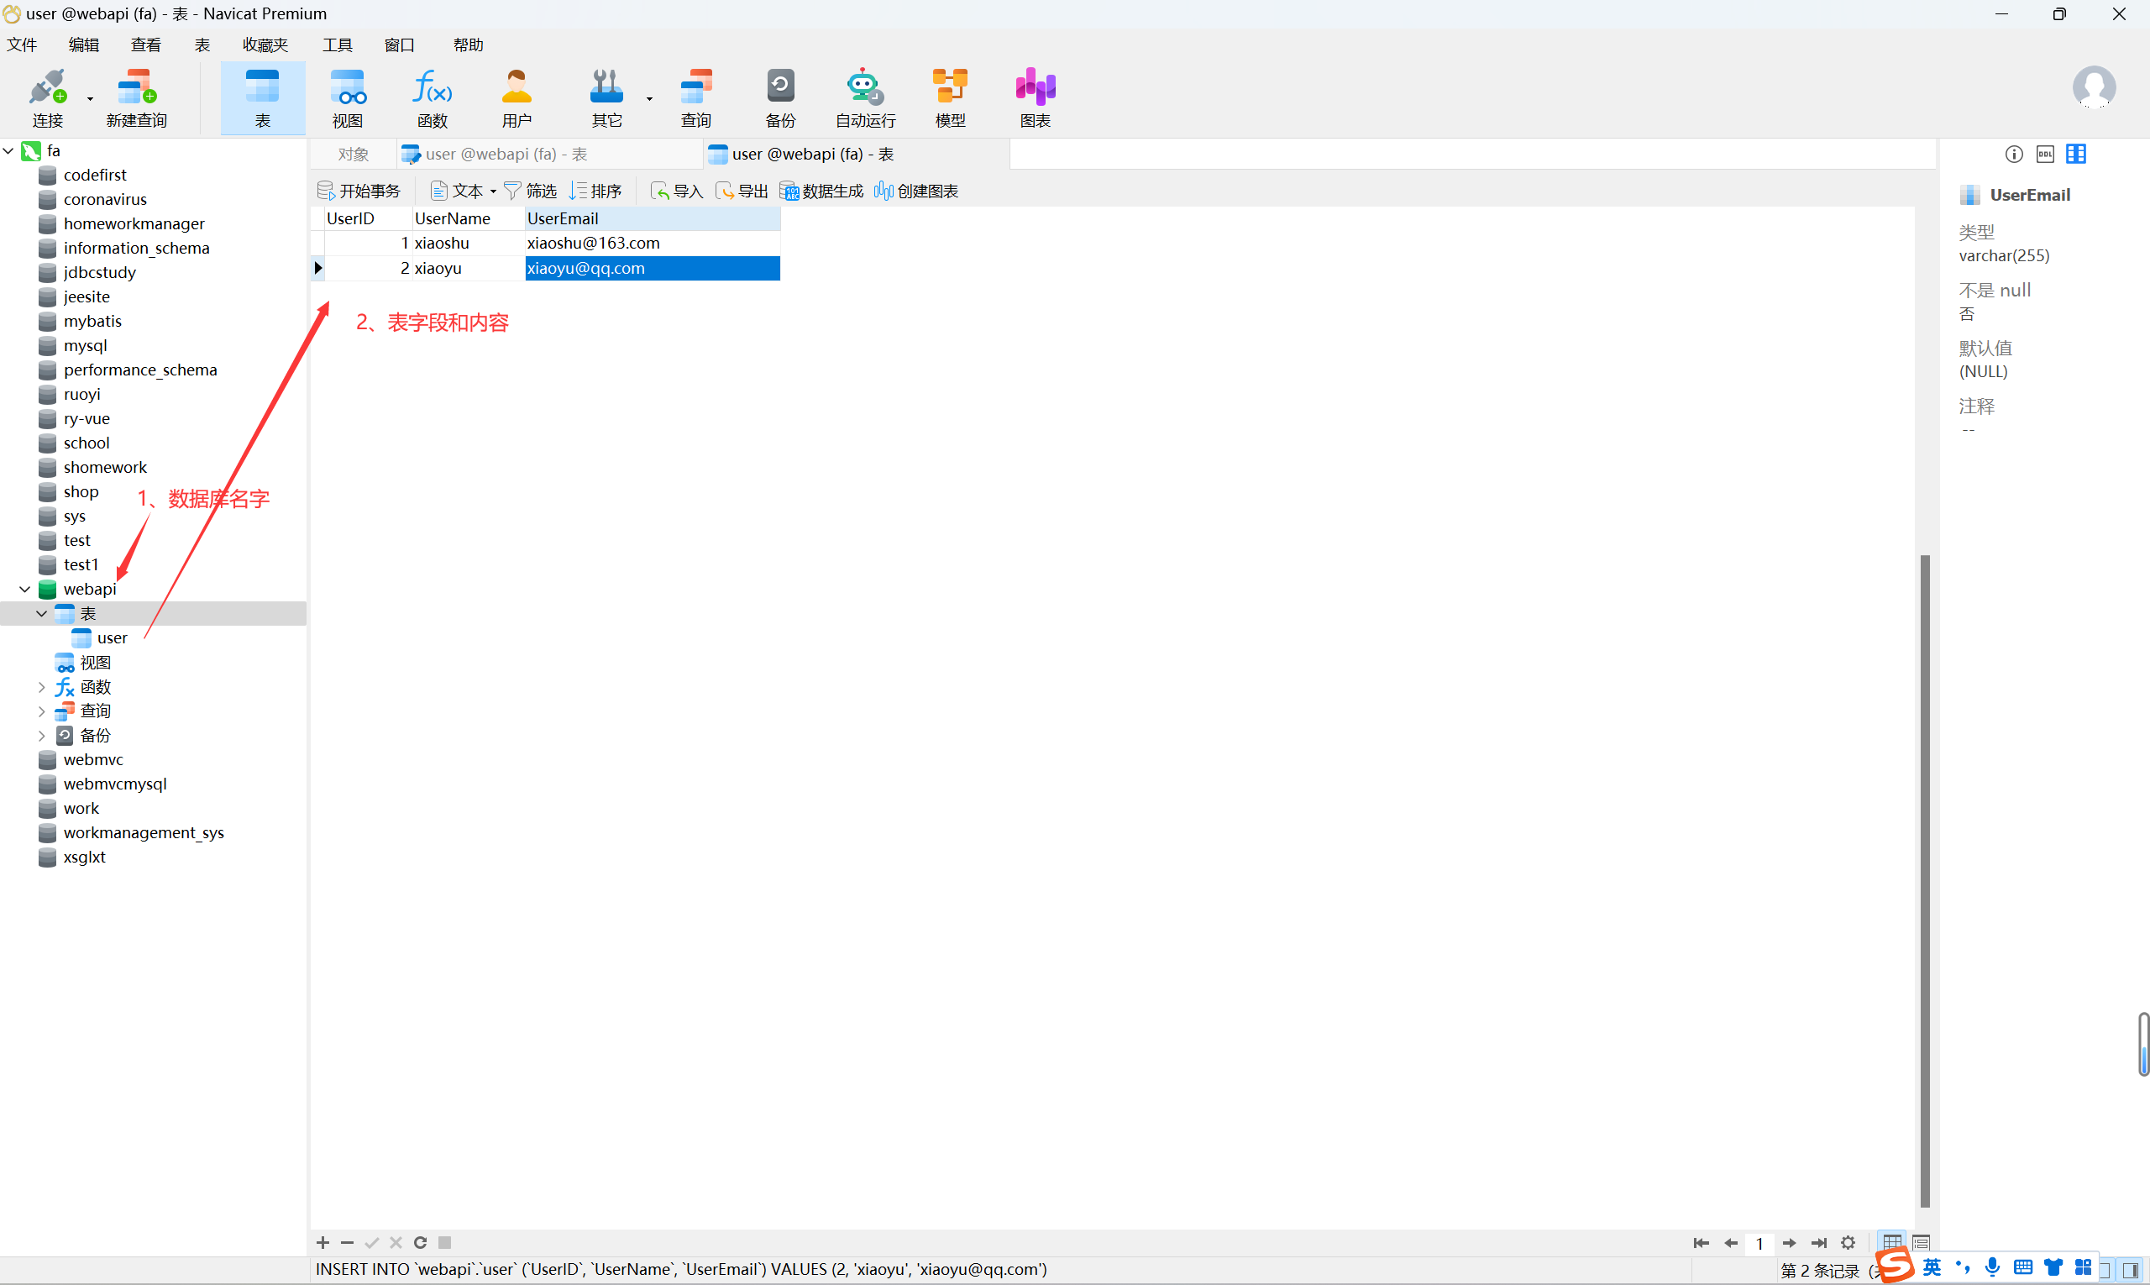Click the refresh icon in bottom bar

[420, 1242]
